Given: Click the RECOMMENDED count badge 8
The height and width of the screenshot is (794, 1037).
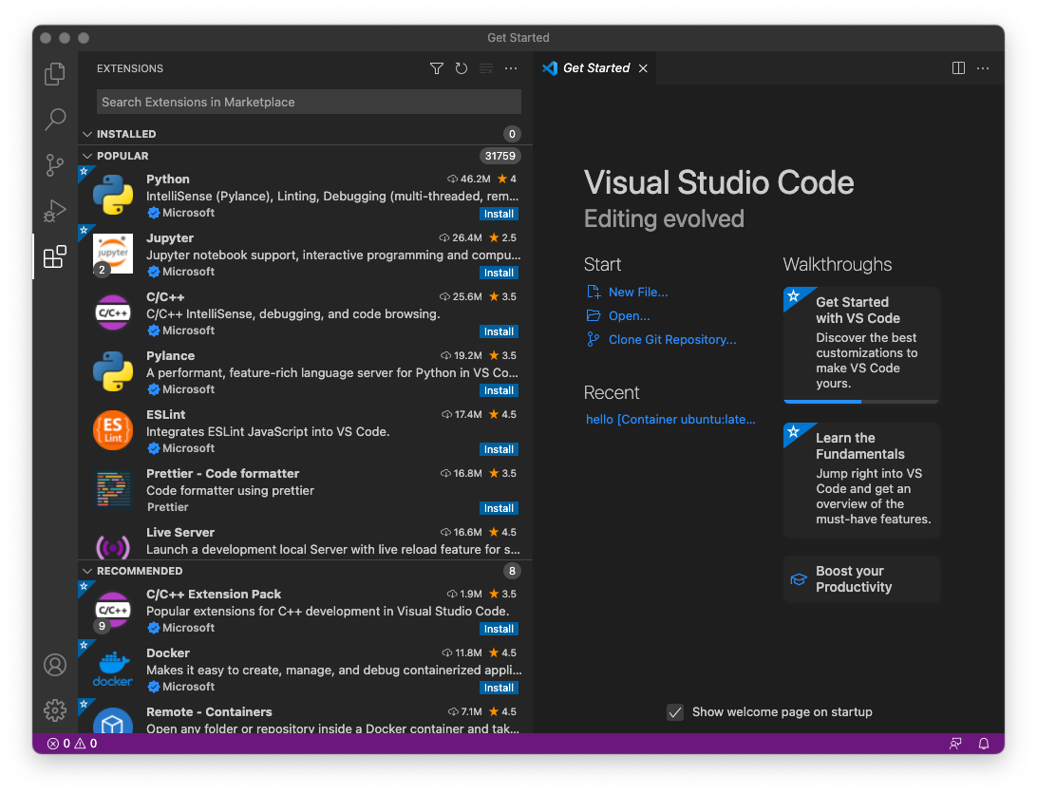Looking at the screenshot, I should coord(512,571).
